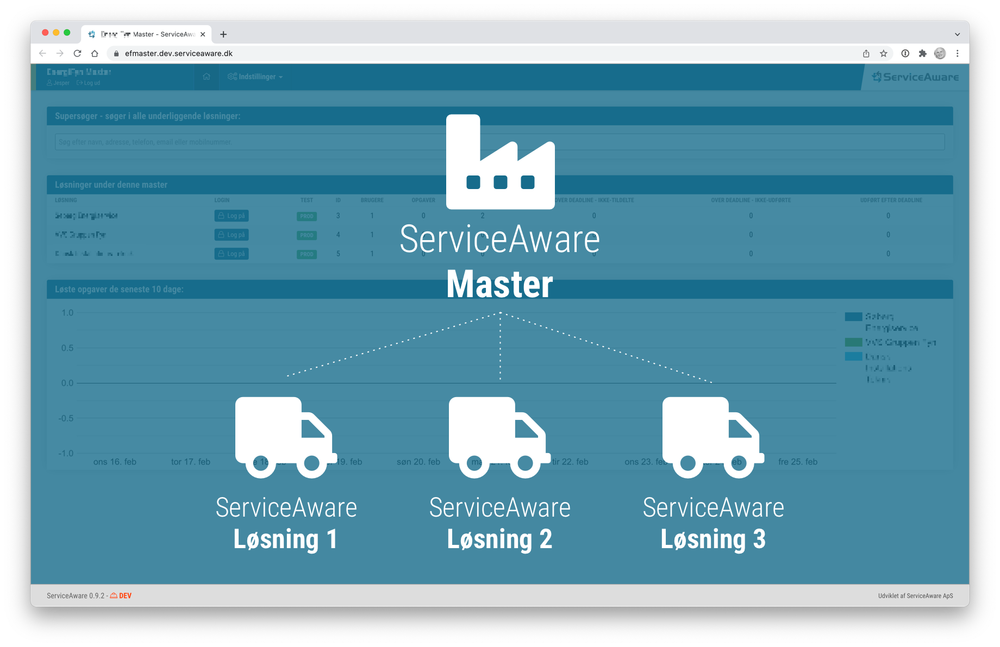Click the tor 17. feb axis label

pyautogui.click(x=191, y=462)
